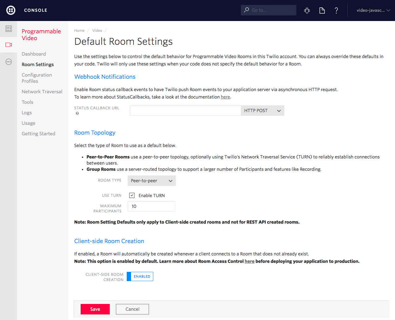Viewport: 395px width, 320px height.
Task: Click the Client-side Room Creation heading
Action: pyautogui.click(x=109, y=241)
